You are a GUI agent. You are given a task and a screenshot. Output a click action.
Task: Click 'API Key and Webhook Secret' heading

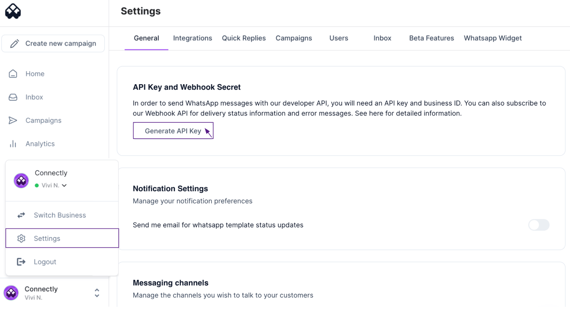[x=187, y=87]
